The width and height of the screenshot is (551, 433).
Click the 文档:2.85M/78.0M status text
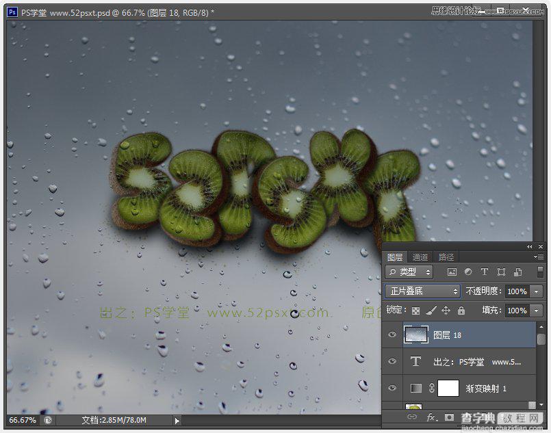[x=114, y=421]
